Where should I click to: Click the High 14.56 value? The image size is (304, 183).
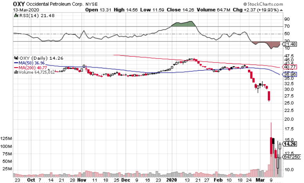(x=126, y=10)
